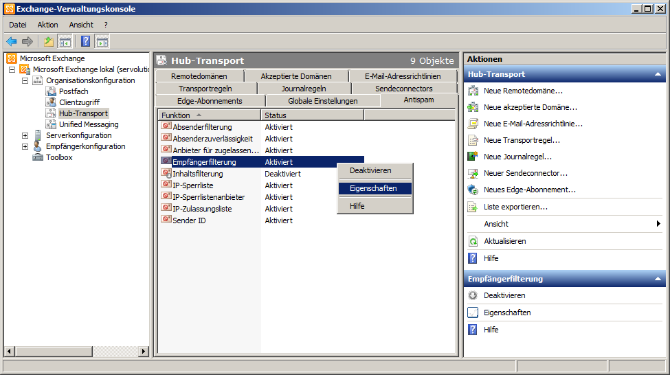670x375 pixels.
Task: Click the Deaktivieren icon under Empfängerfilterung
Action: (473, 295)
